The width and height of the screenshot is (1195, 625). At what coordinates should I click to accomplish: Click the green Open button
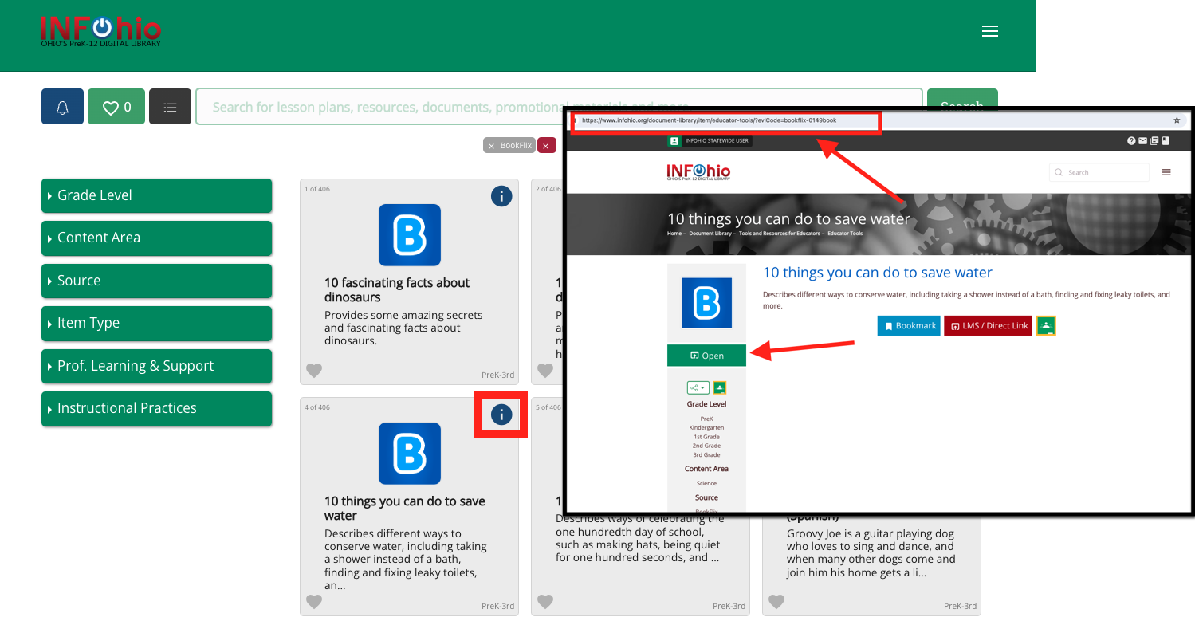pos(706,356)
